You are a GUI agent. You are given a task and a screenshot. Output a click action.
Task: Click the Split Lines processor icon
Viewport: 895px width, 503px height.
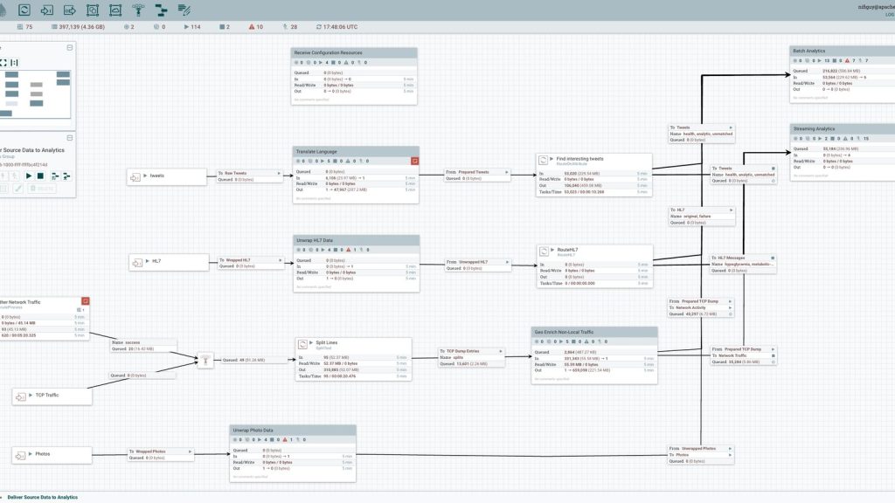tap(303, 344)
